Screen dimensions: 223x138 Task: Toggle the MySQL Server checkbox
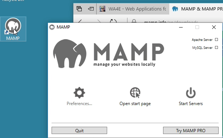216,47
